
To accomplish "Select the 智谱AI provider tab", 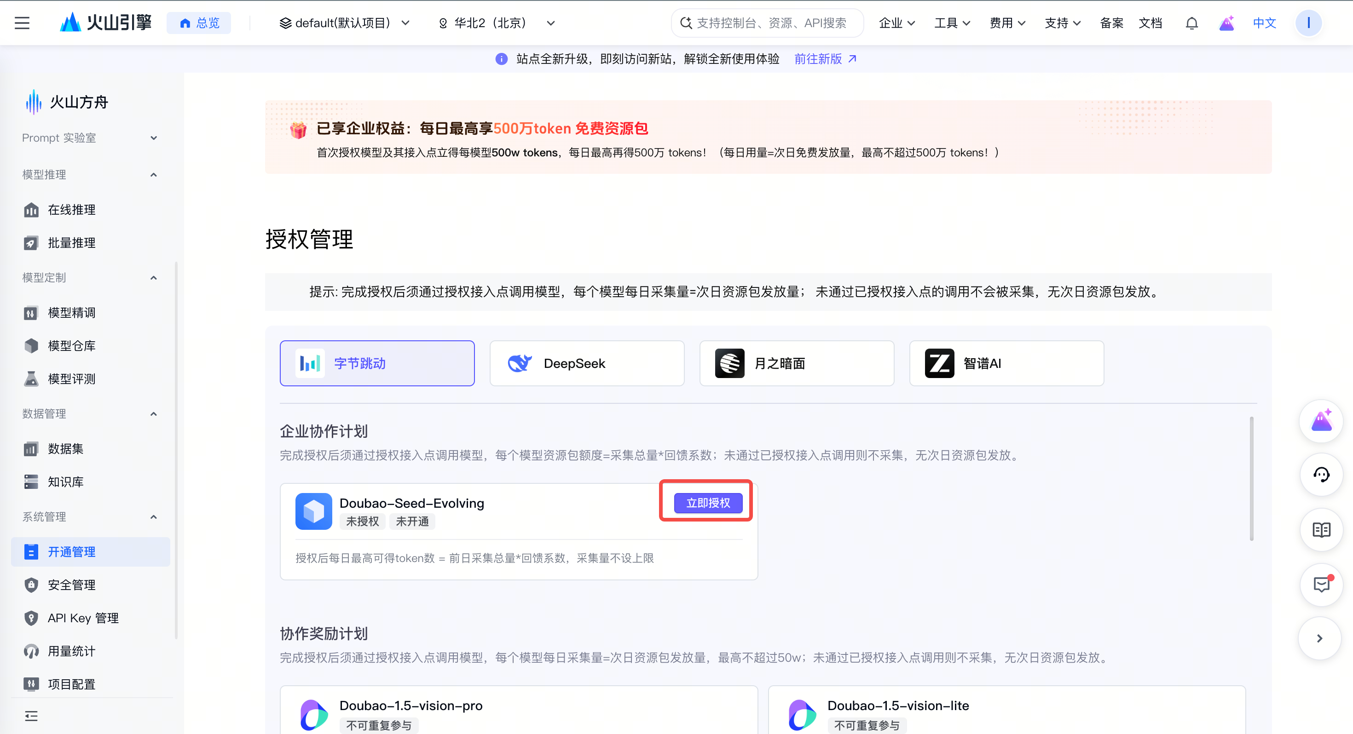I will coord(1007,363).
